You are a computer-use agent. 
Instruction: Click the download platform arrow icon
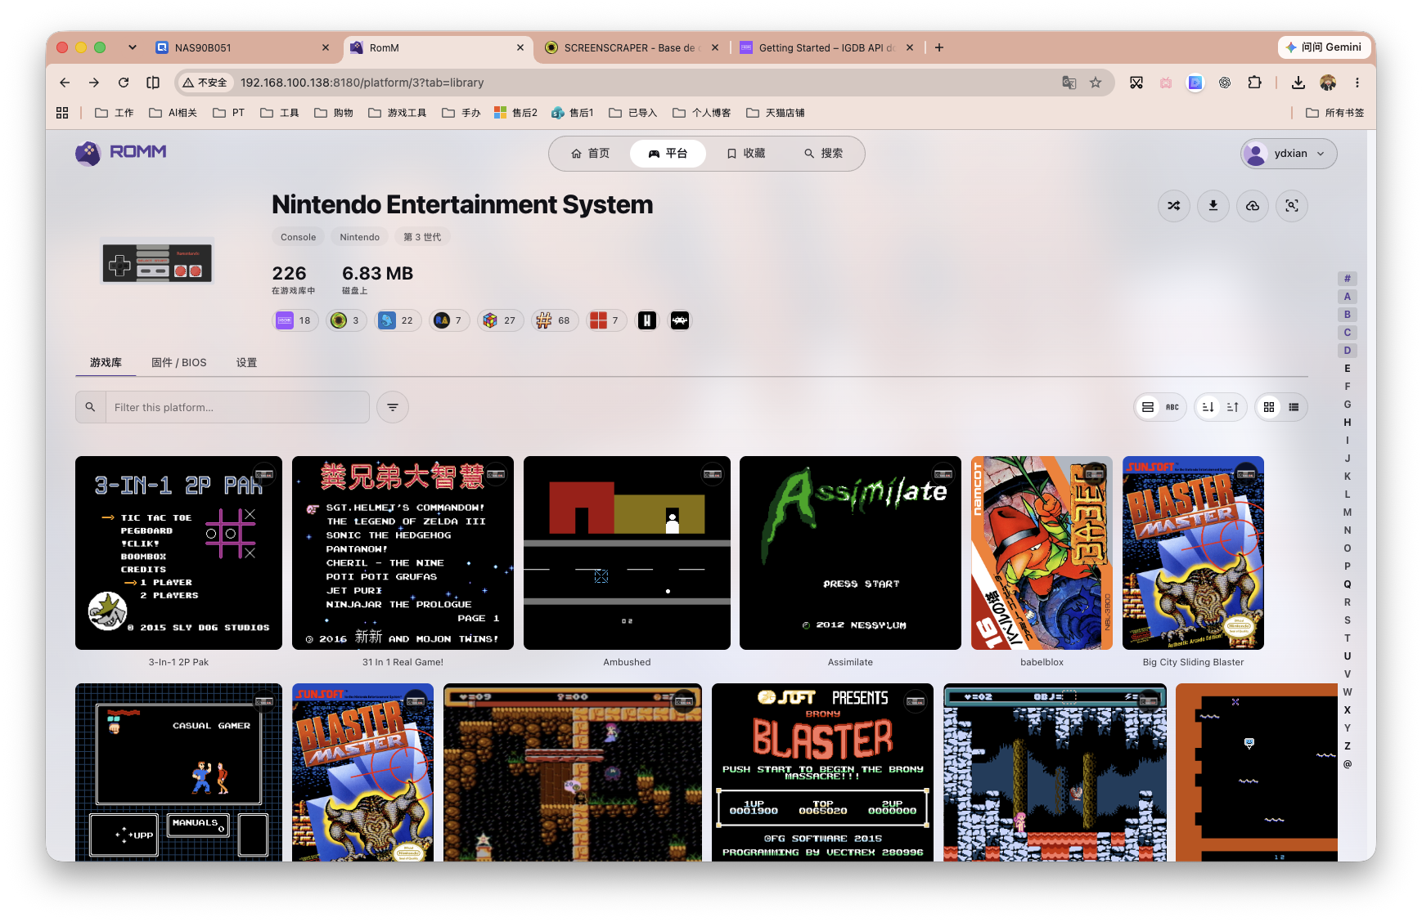(x=1213, y=206)
